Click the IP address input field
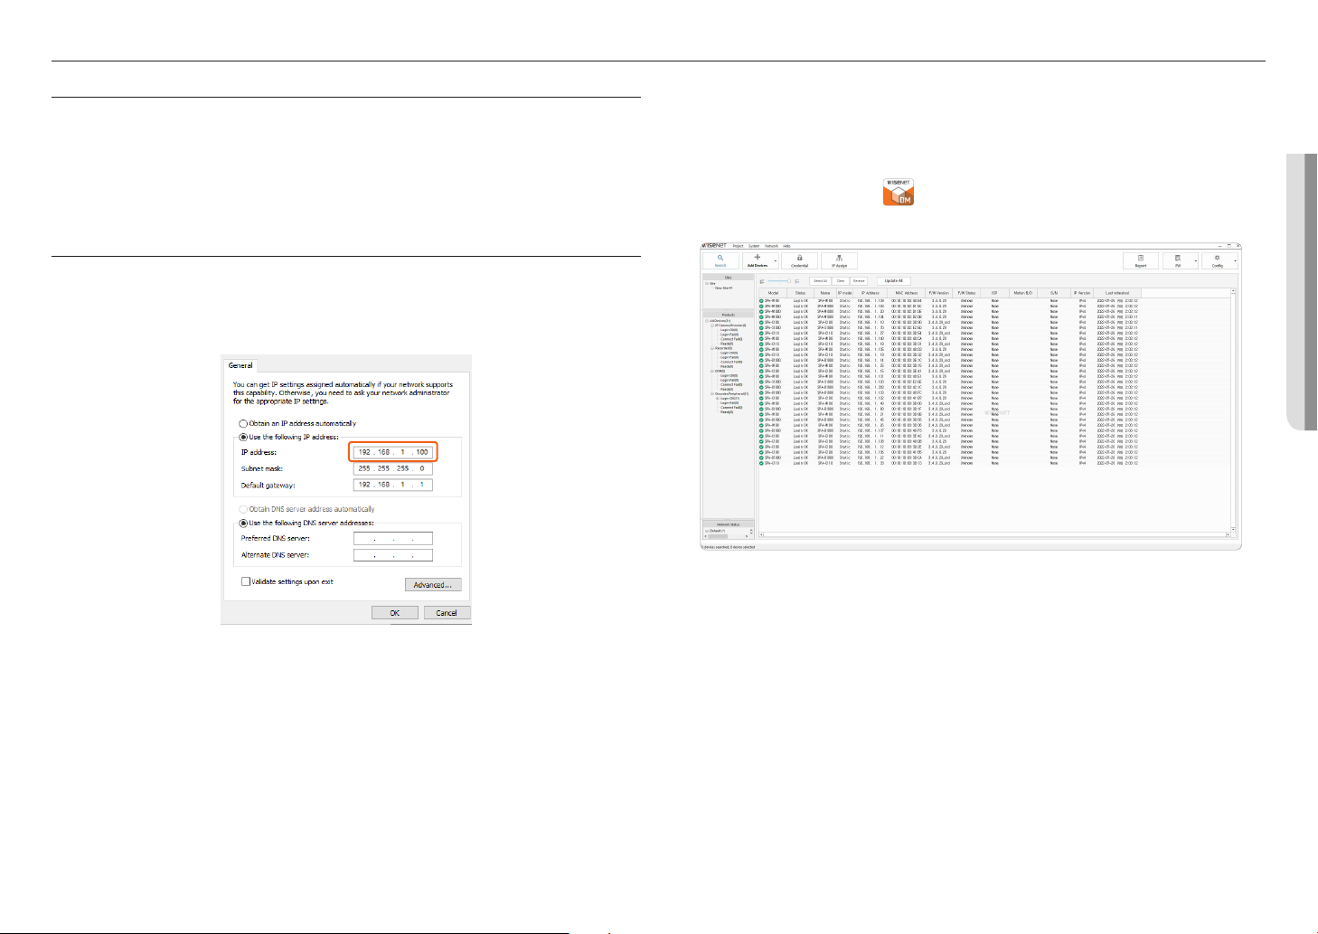This screenshot has height=934, width=1318. click(393, 452)
